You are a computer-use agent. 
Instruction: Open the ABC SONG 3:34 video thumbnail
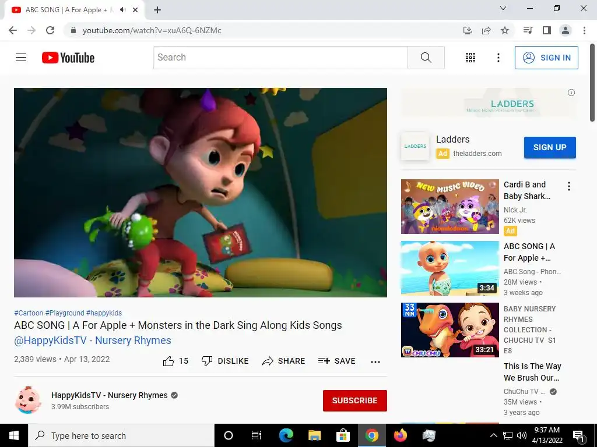pyautogui.click(x=449, y=268)
